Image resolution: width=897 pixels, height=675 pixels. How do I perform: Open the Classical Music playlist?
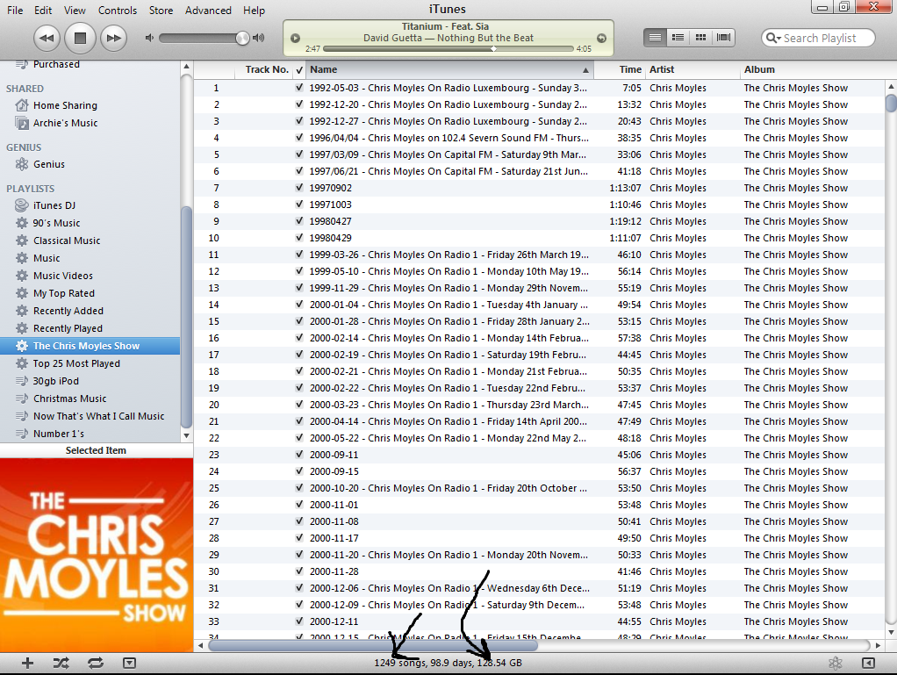coord(67,241)
